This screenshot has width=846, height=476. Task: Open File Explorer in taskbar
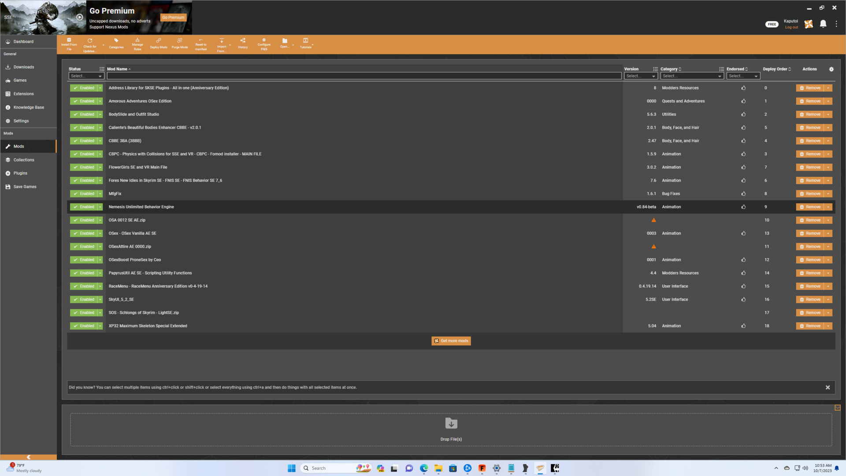[438, 468]
